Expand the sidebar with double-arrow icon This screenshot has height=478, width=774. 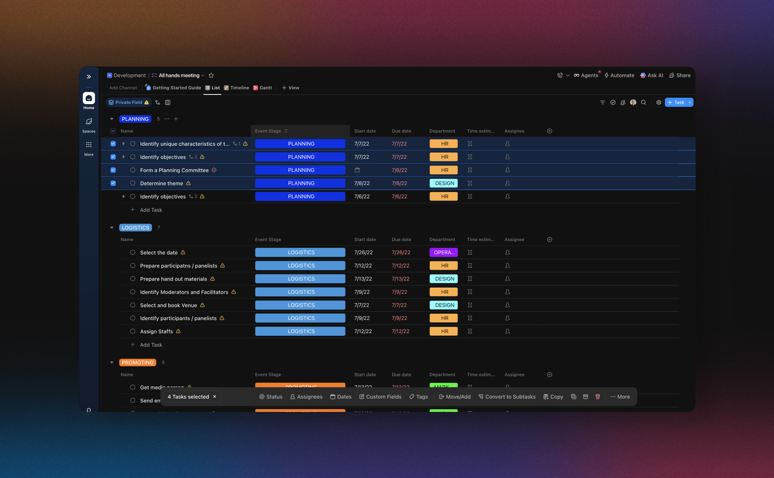coord(89,77)
